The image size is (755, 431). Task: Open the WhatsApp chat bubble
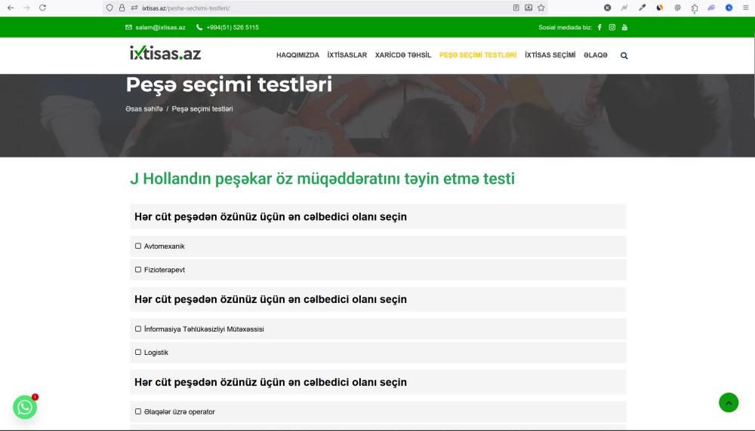(x=25, y=407)
